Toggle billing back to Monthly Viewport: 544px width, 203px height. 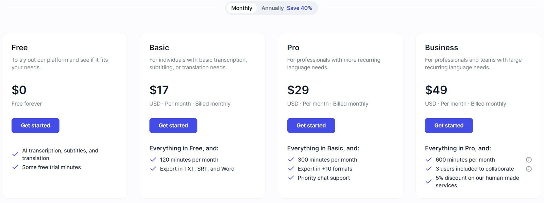coord(242,8)
